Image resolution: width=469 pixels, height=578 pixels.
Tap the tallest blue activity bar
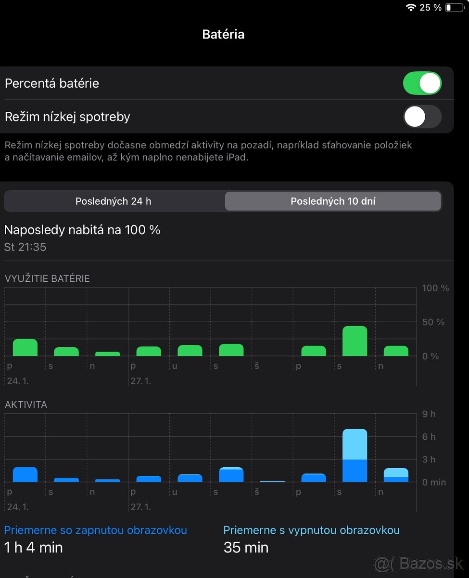(x=355, y=456)
